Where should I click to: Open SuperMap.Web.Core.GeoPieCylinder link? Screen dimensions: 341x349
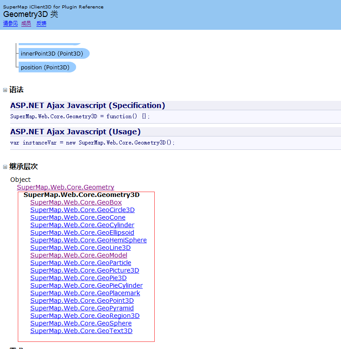coord(86,285)
